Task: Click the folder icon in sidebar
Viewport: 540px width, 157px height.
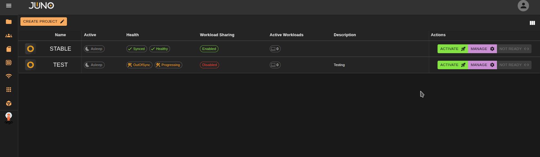Action: click(x=9, y=22)
